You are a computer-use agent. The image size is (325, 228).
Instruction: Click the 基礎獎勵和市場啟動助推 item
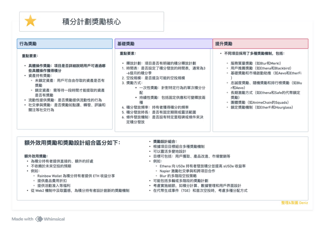tap(266, 75)
